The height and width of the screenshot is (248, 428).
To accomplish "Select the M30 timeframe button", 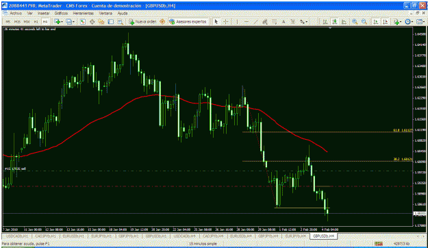I will point(27,21).
